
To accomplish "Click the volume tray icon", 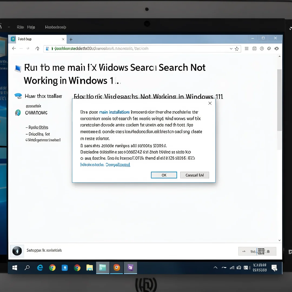I will click(x=239, y=268).
